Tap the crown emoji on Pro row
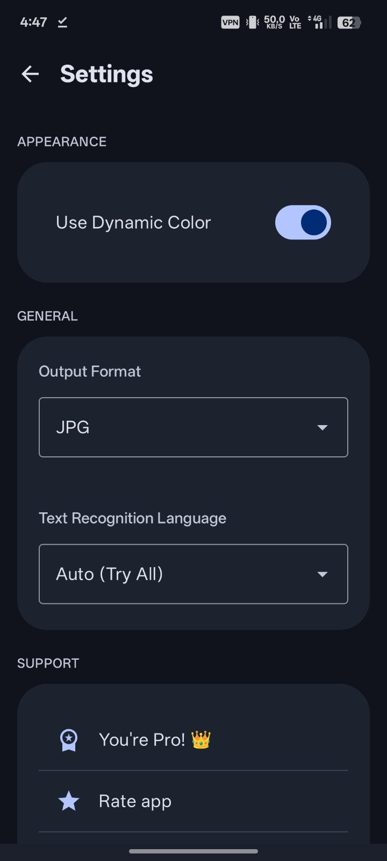The height and width of the screenshot is (861, 387). coord(200,740)
